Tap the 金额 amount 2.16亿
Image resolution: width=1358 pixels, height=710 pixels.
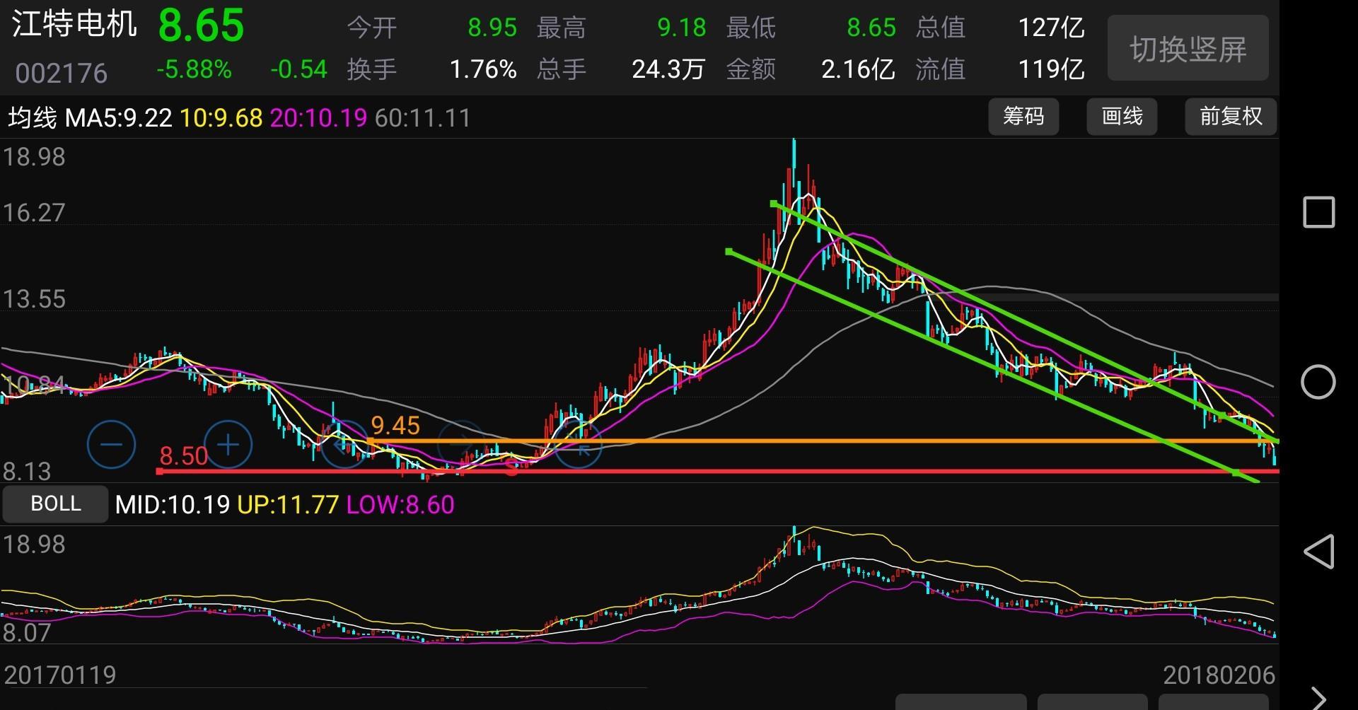tap(858, 69)
